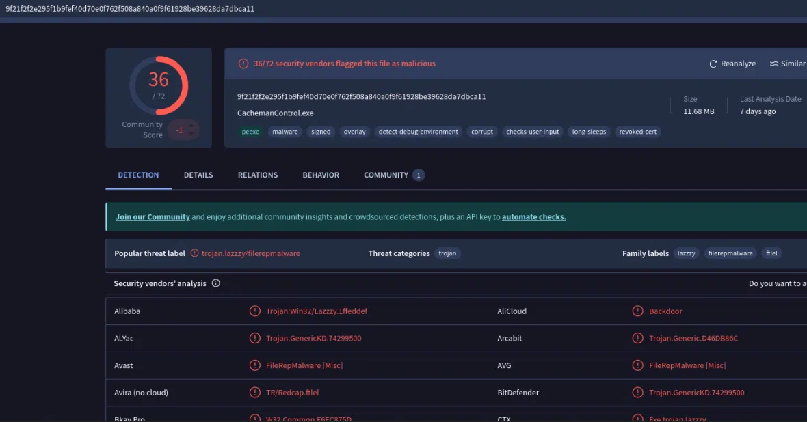Upvote the community score with the up arrow
This screenshot has width=807, height=422.
(192, 124)
